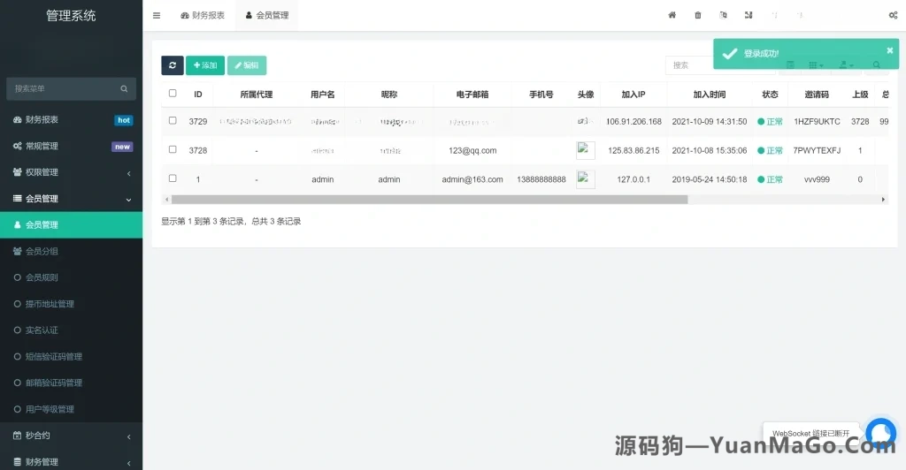906x470 pixels.
Task: Open 提币地址管理 in the sidebar
Action: pos(71,304)
